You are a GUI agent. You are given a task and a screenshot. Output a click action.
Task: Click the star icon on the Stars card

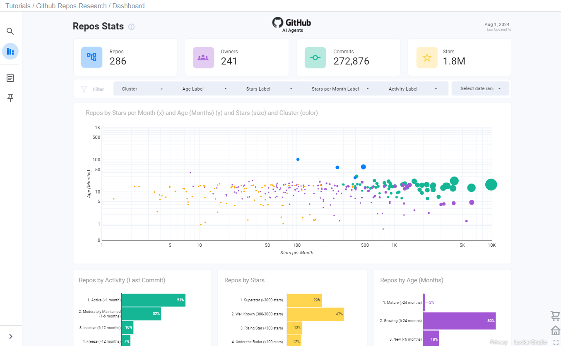(x=427, y=57)
